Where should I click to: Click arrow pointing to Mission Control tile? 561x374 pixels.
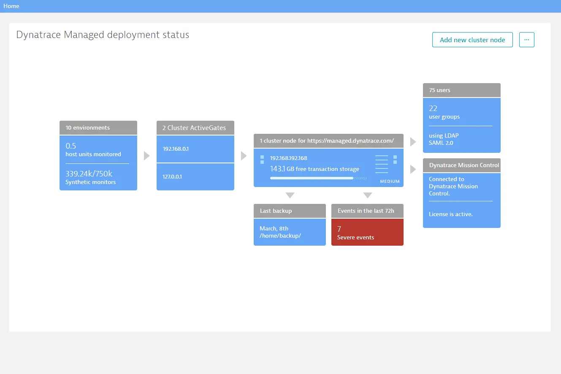pos(413,169)
